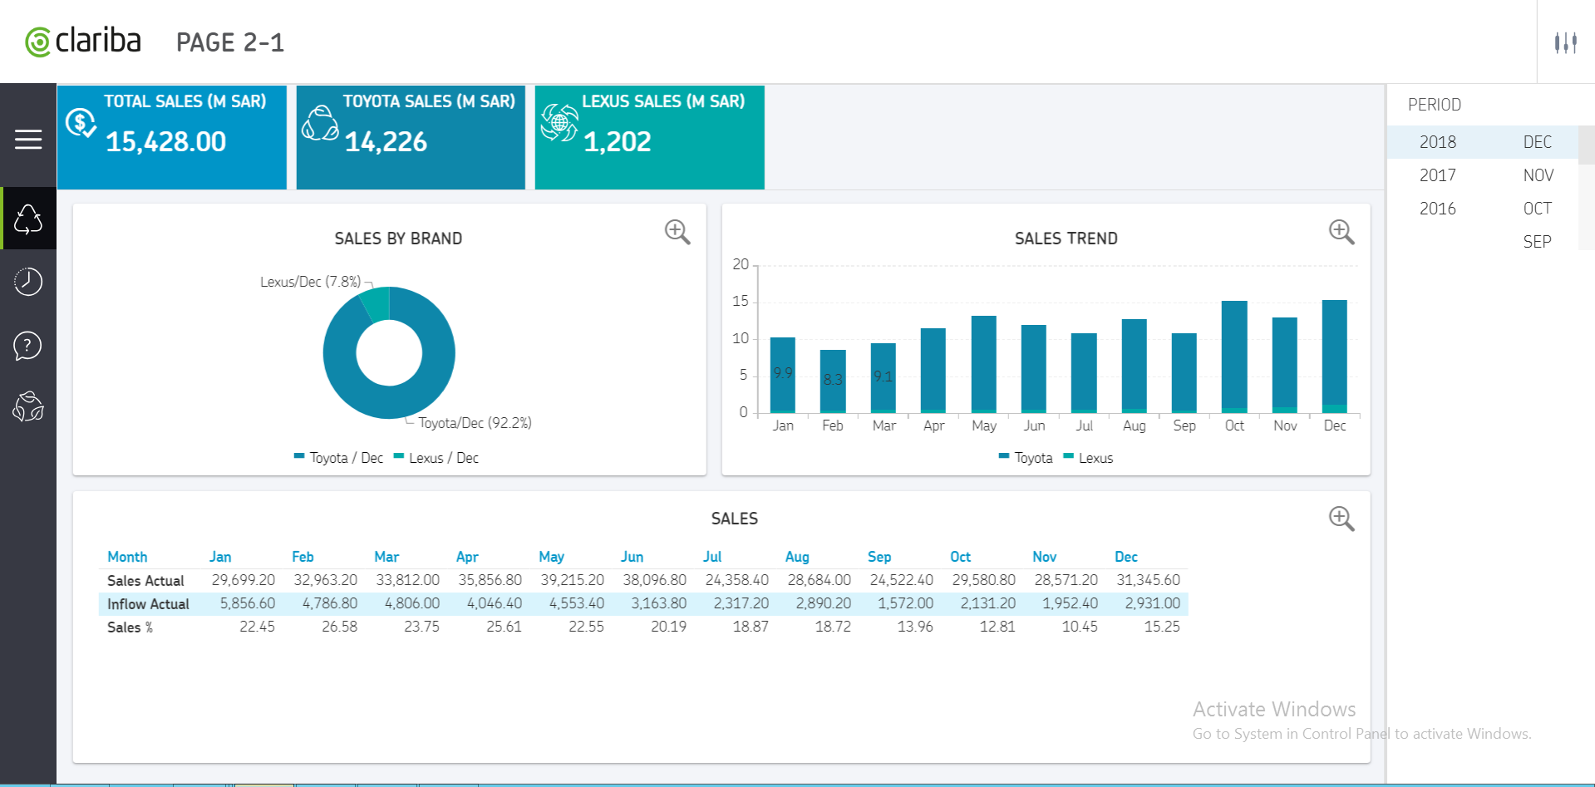The width and height of the screenshot is (1595, 787).
Task: Zoom into the Sales table panel
Action: tap(1341, 519)
